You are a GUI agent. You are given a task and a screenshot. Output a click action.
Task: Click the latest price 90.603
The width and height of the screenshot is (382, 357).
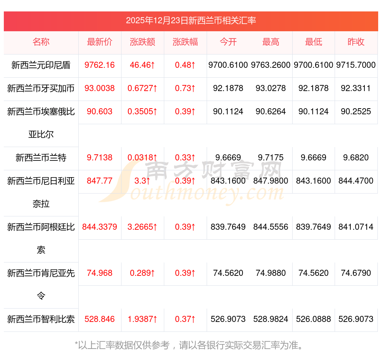(100, 112)
